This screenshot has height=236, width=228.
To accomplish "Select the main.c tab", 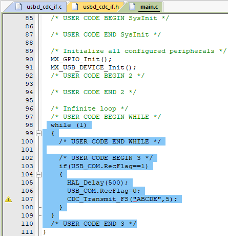I will (143, 7).
